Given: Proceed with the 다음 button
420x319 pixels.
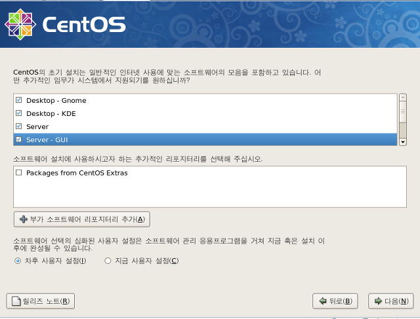Looking at the screenshot, I should point(391,301).
